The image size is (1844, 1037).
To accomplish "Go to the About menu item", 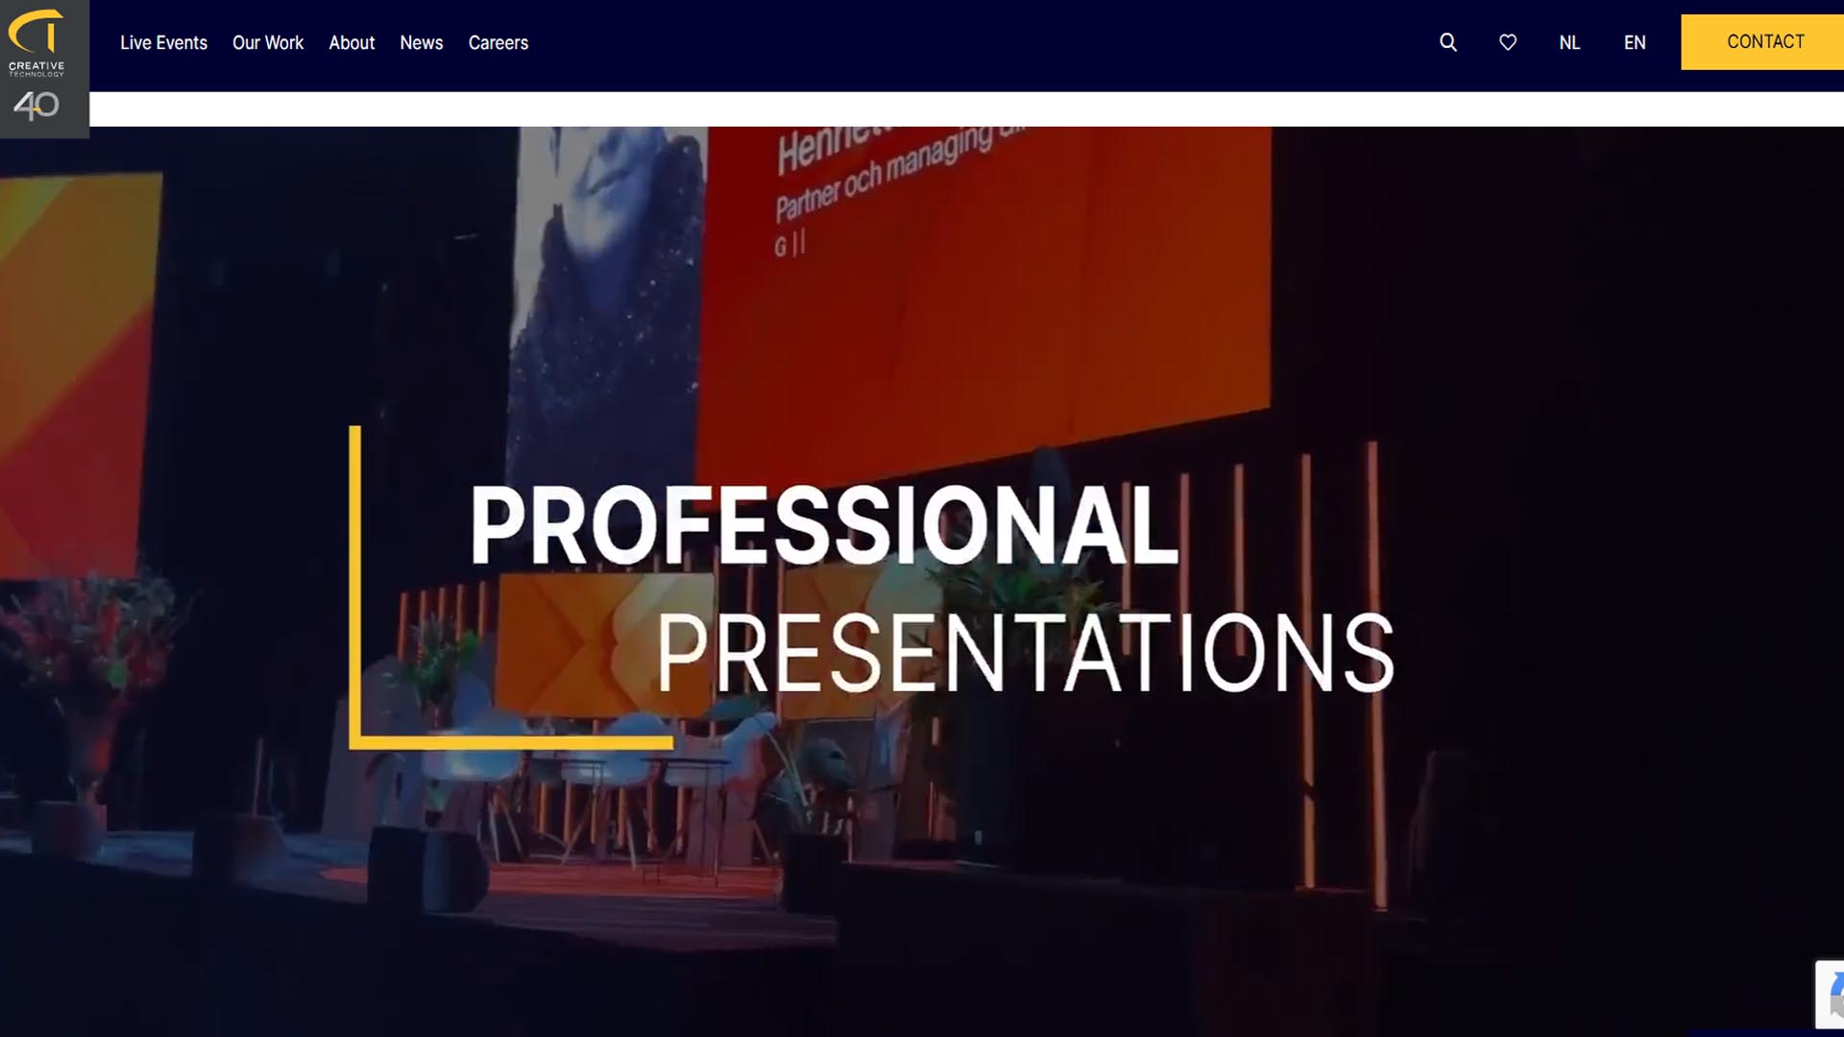I will (x=352, y=42).
